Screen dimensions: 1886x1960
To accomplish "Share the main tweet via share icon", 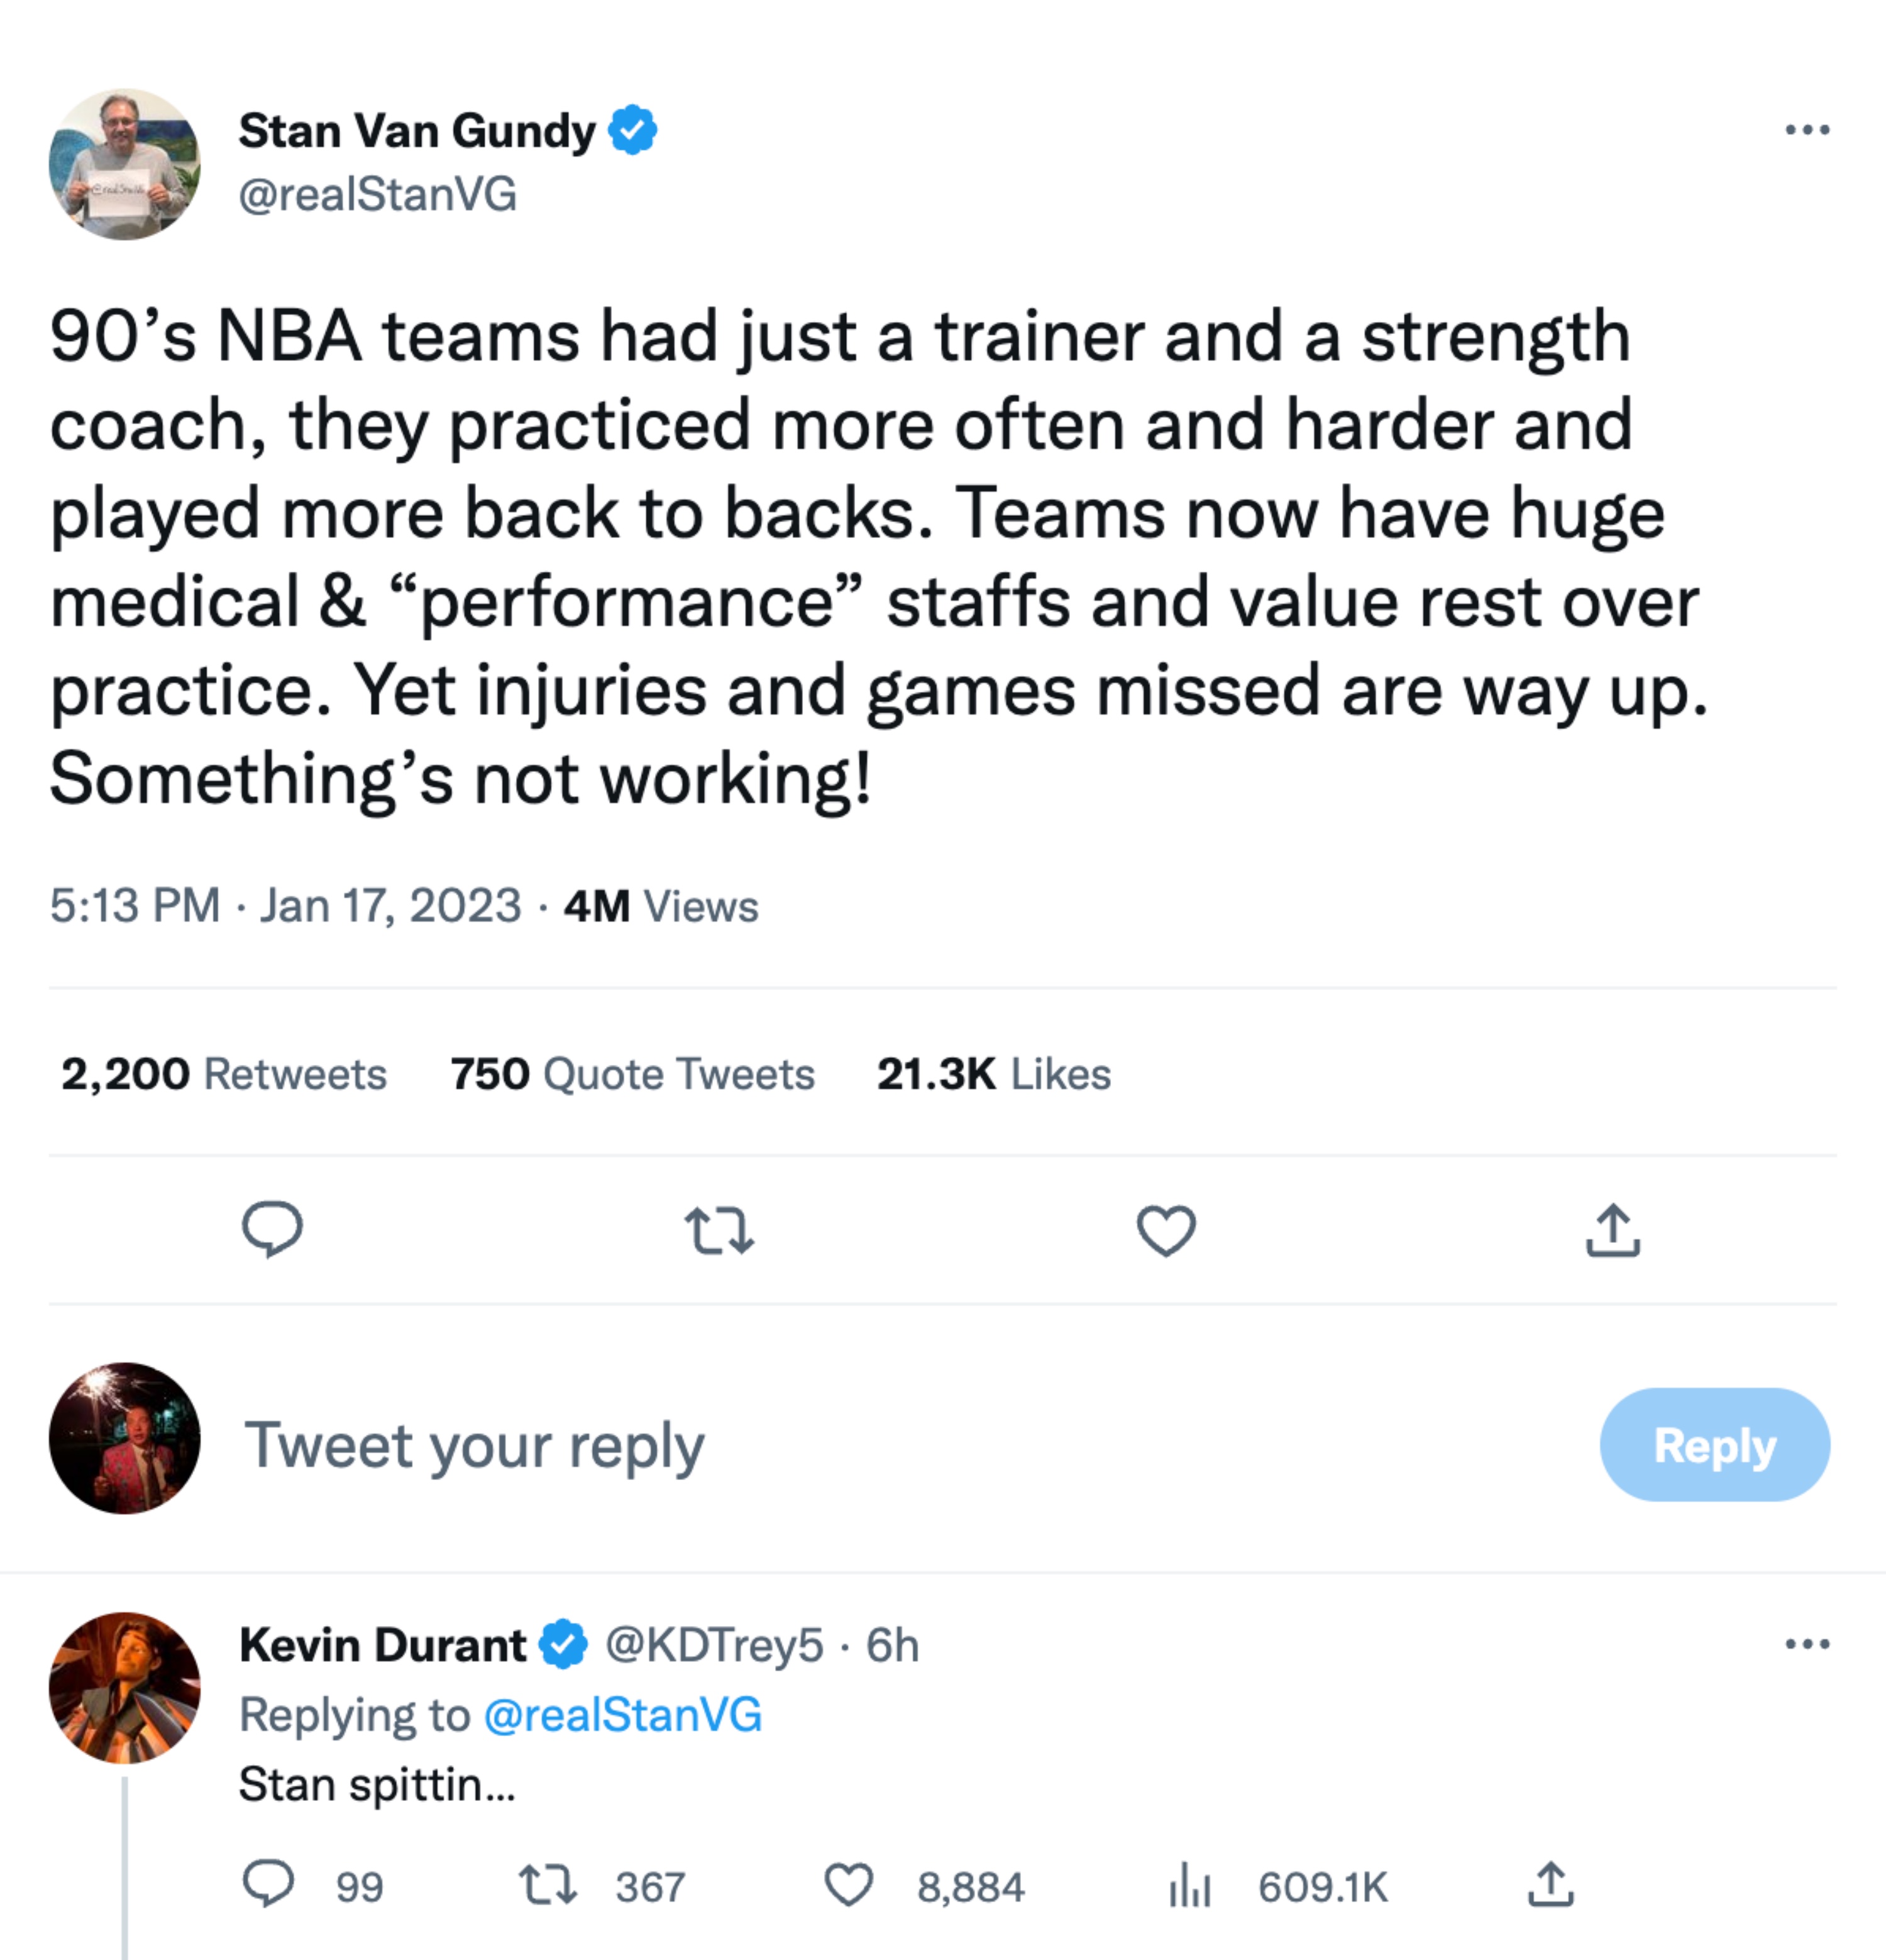I will (1612, 1230).
